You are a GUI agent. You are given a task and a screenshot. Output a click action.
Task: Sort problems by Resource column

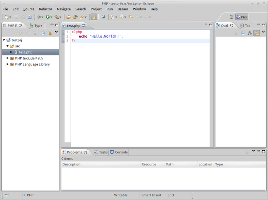(x=152, y=164)
